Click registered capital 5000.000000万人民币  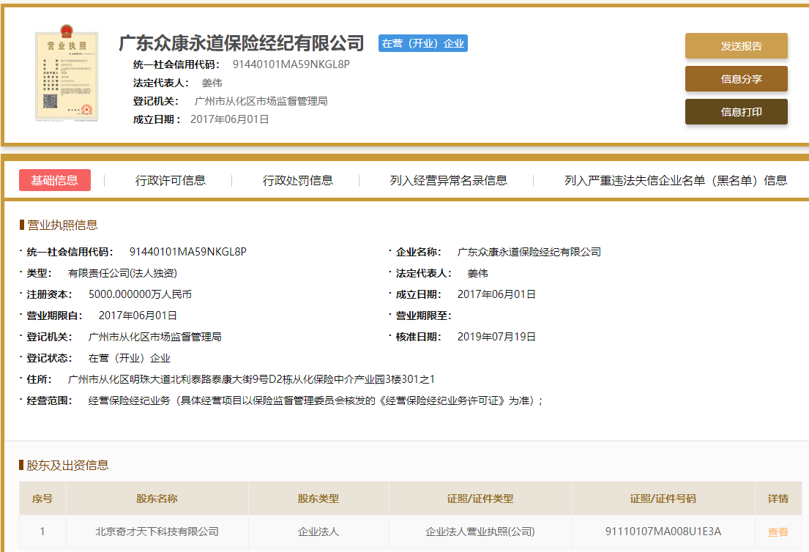coord(140,294)
